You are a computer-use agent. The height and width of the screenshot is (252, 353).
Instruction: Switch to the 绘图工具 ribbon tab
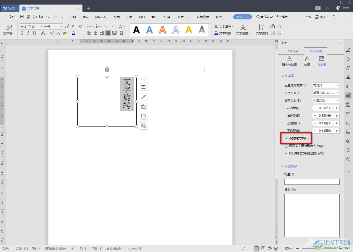click(222, 17)
